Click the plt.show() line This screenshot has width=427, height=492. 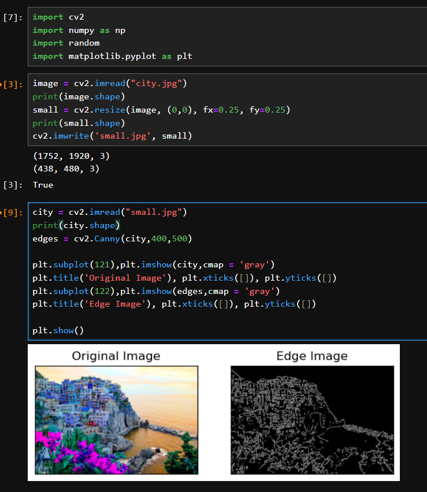coord(58,330)
